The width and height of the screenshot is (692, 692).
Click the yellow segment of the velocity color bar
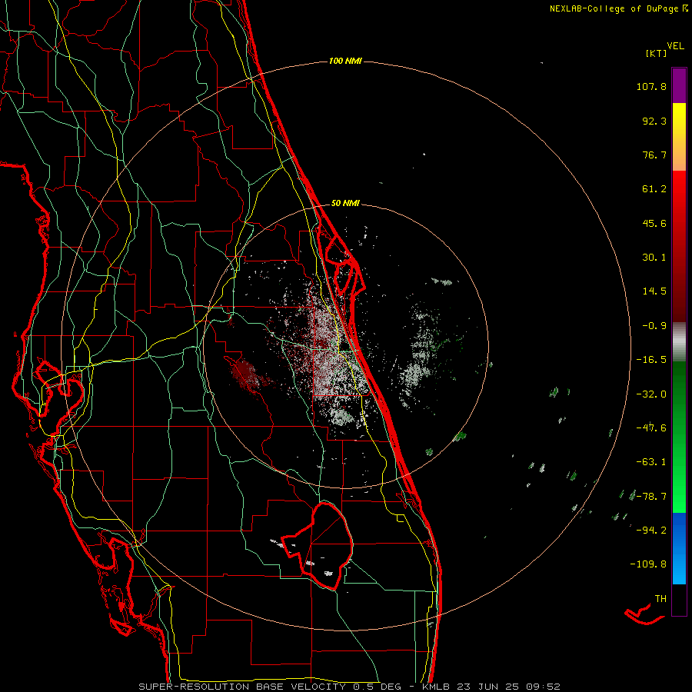(x=679, y=137)
